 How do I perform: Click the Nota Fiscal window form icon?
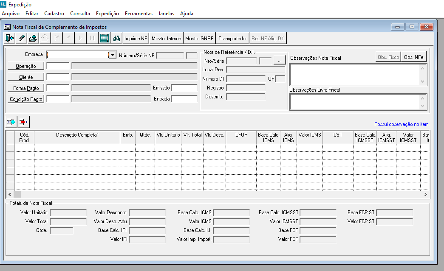(7, 27)
